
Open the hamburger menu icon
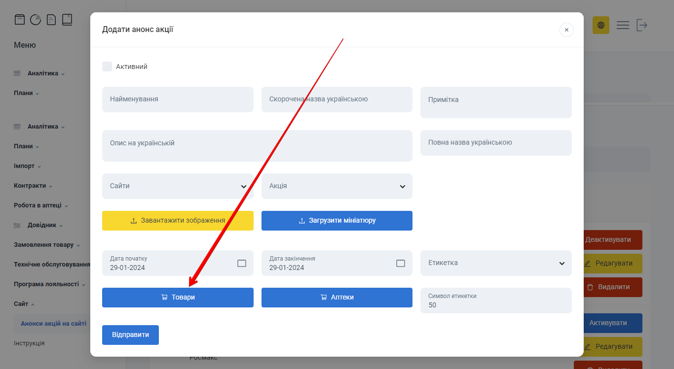623,25
